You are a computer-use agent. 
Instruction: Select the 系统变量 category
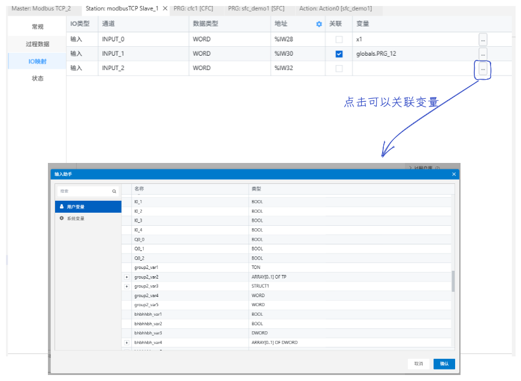(x=88, y=219)
